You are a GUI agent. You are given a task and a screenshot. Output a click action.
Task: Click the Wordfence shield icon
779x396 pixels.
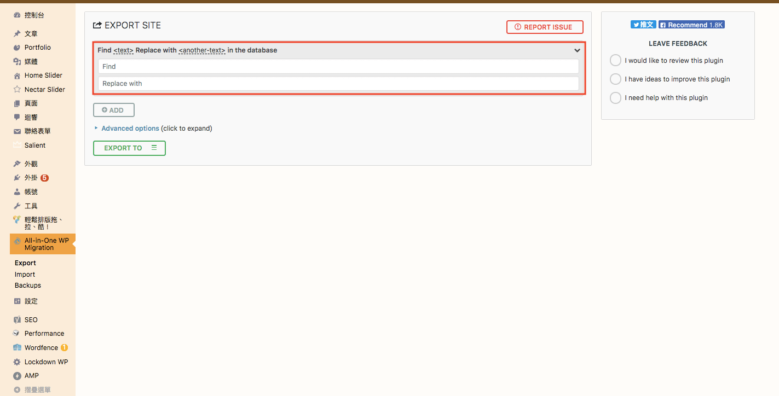tap(17, 348)
